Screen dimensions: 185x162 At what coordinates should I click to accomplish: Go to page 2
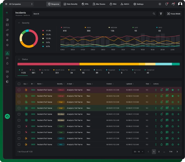pos(159,152)
